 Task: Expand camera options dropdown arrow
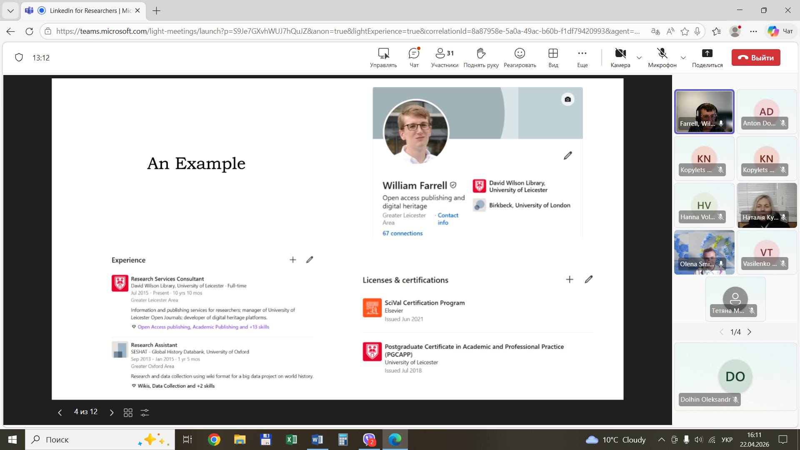coord(639,57)
